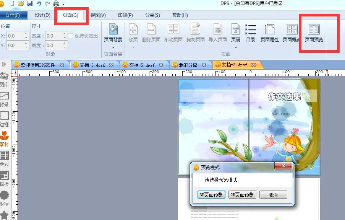Open 页面属性 page properties

[x=270, y=33]
